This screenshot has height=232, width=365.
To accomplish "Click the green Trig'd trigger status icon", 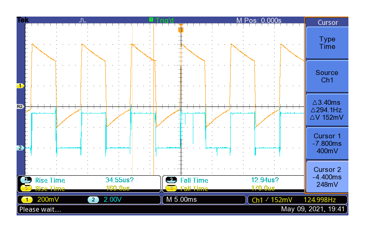I will point(151,20).
